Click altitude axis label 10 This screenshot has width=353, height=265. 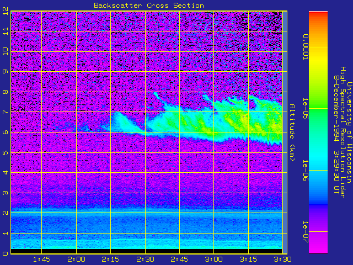[x=6, y=51]
